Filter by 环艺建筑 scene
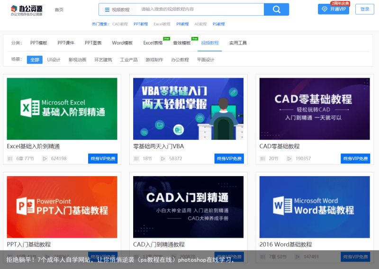The width and height of the screenshot is (379, 269). click(x=103, y=60)
